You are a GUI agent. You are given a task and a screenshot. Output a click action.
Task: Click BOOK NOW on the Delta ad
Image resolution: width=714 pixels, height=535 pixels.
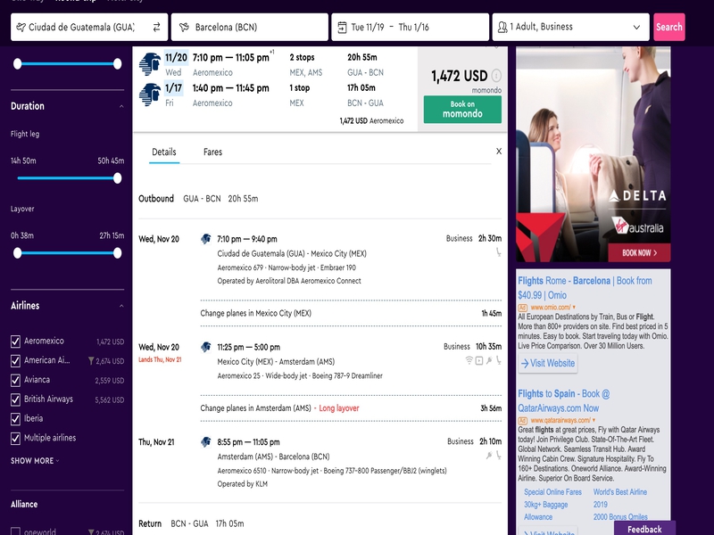pos(639,253)
